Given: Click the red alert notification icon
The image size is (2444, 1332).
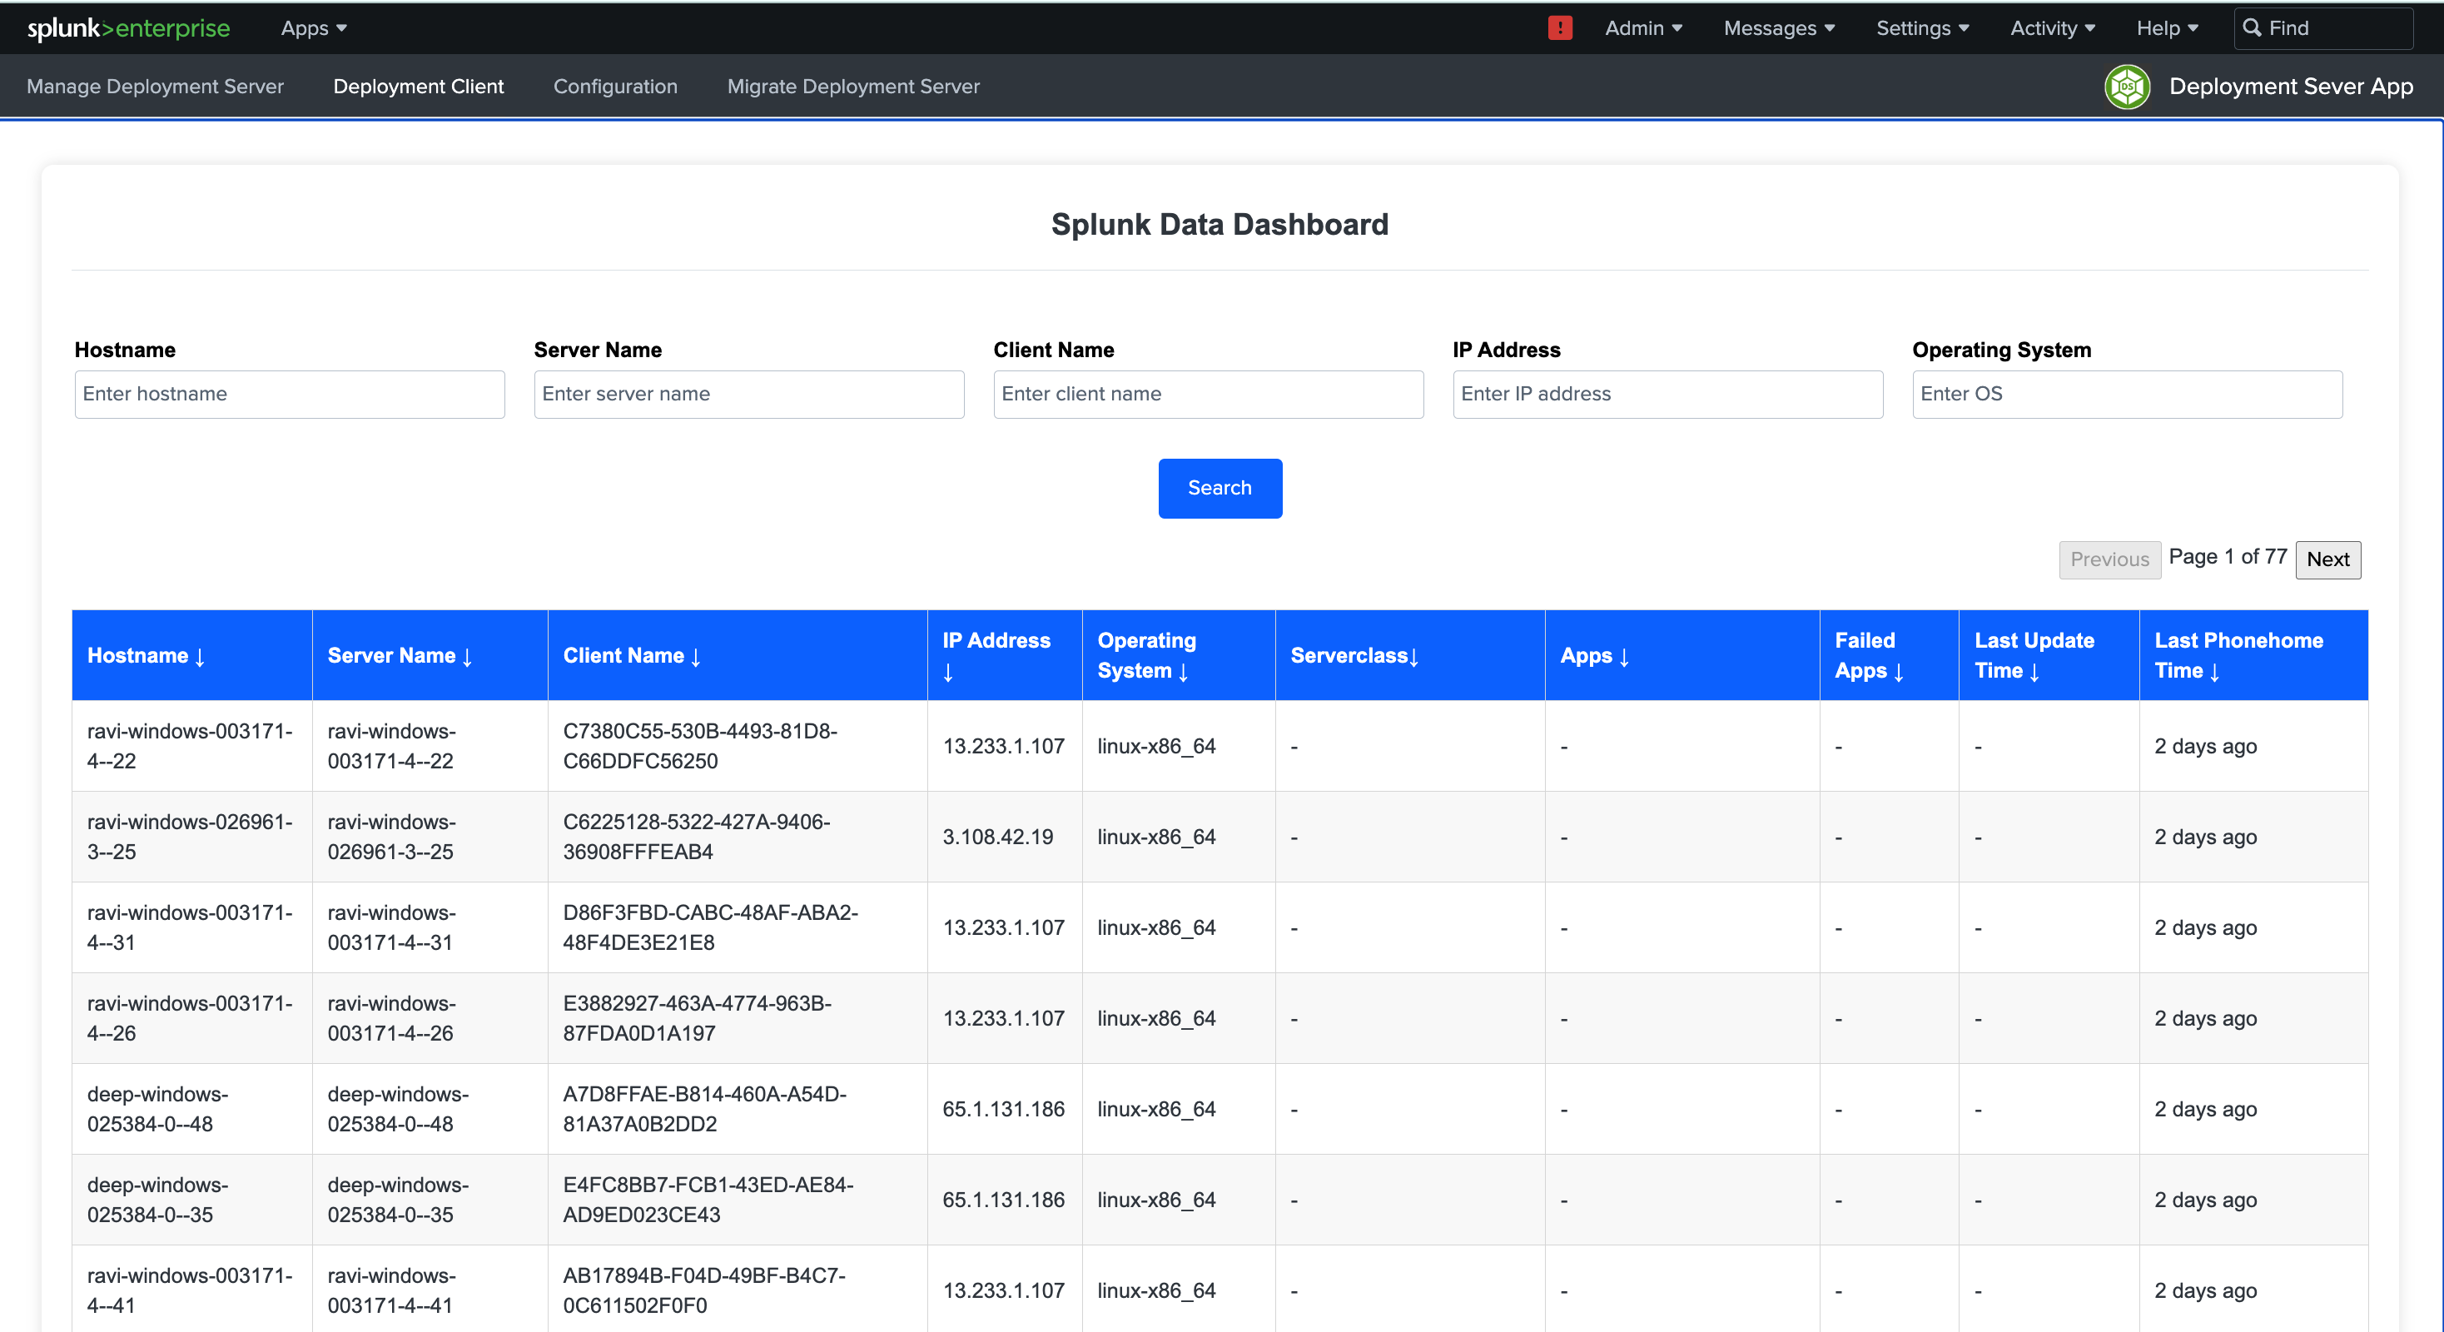Looking at the screenshot, I should click(1560, 27).
